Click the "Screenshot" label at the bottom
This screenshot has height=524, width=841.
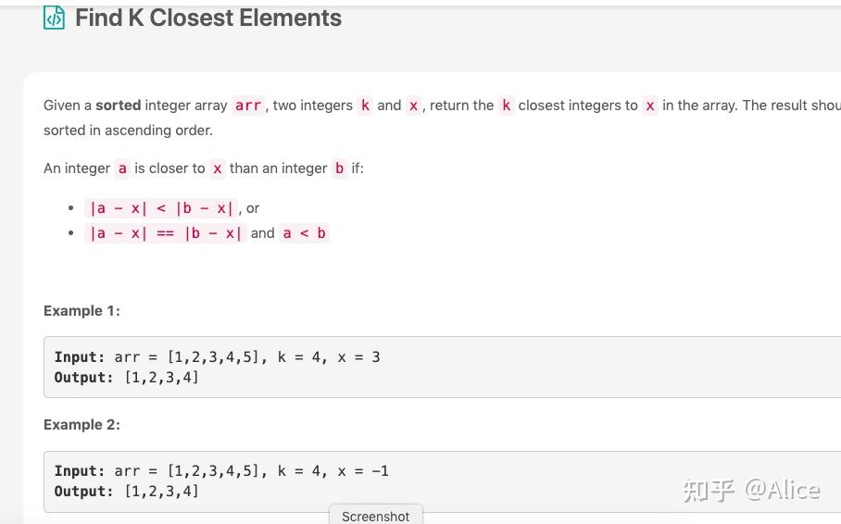pos(375,517)
